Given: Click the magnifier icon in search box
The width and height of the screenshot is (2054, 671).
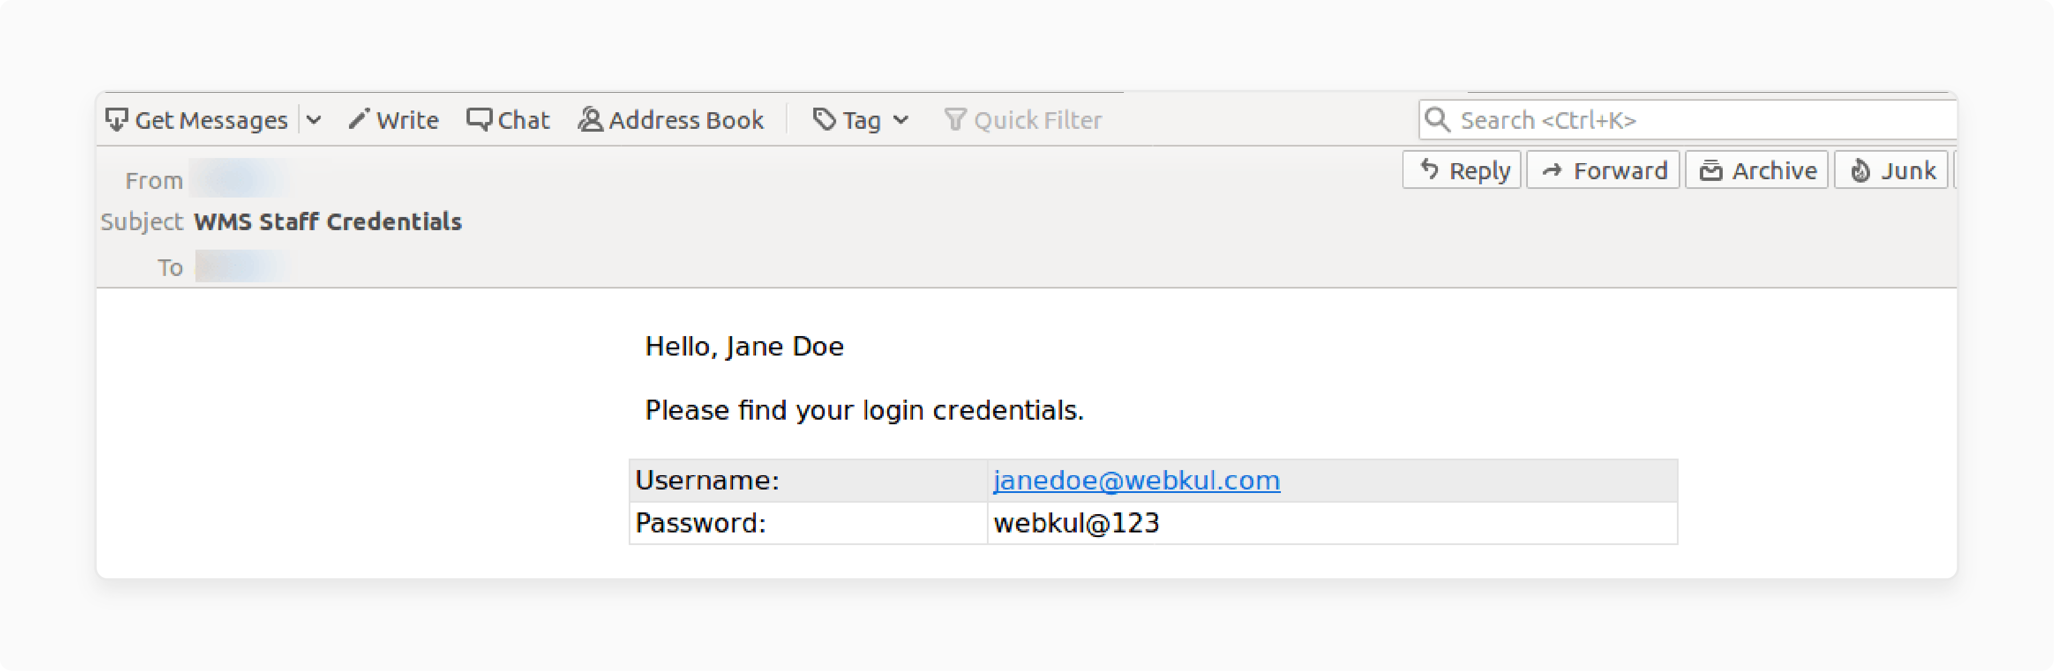Looking at the screenshot, I should pos(1437,120).
